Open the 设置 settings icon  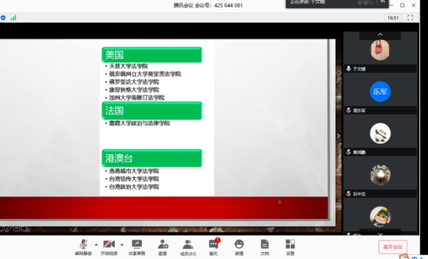[x=290, y=247]
